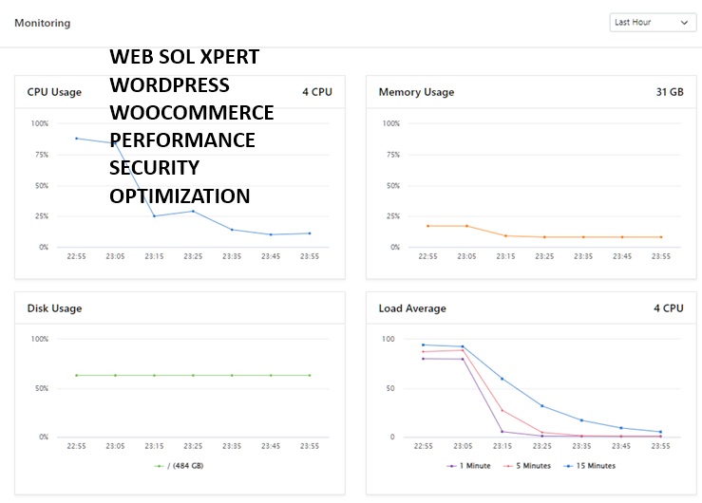The width and height of the screenshot is (702, 503).
Task: Select CPU Usage data point at 23:55
Action: [309, 233]
